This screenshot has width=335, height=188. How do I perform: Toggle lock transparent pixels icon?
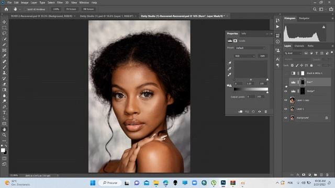click(x=292, y=65)
